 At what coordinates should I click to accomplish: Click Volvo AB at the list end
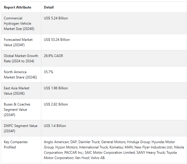[x=98, y=158]
